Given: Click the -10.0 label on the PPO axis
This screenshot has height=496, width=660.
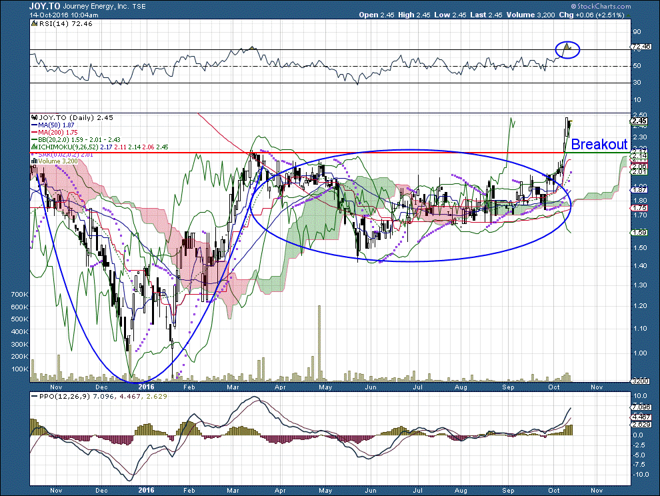Looking at the screenshot, I should [x=640, y=475].
